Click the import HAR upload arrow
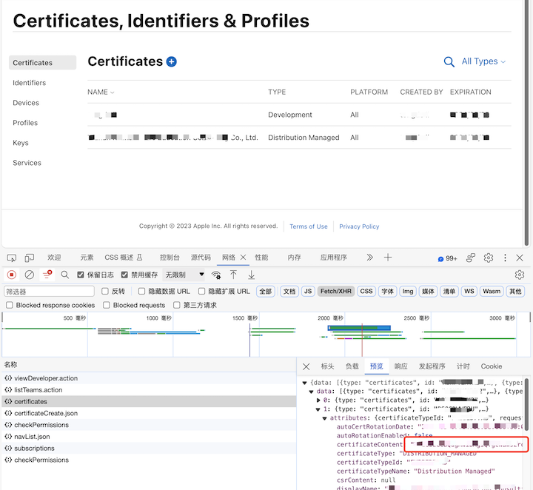The height and width of the screenshot is (490, 533). (233, 275)
